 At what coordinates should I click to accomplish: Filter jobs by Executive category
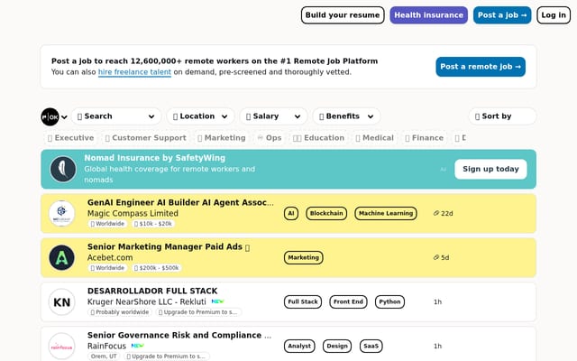click(x=70, y=138)
